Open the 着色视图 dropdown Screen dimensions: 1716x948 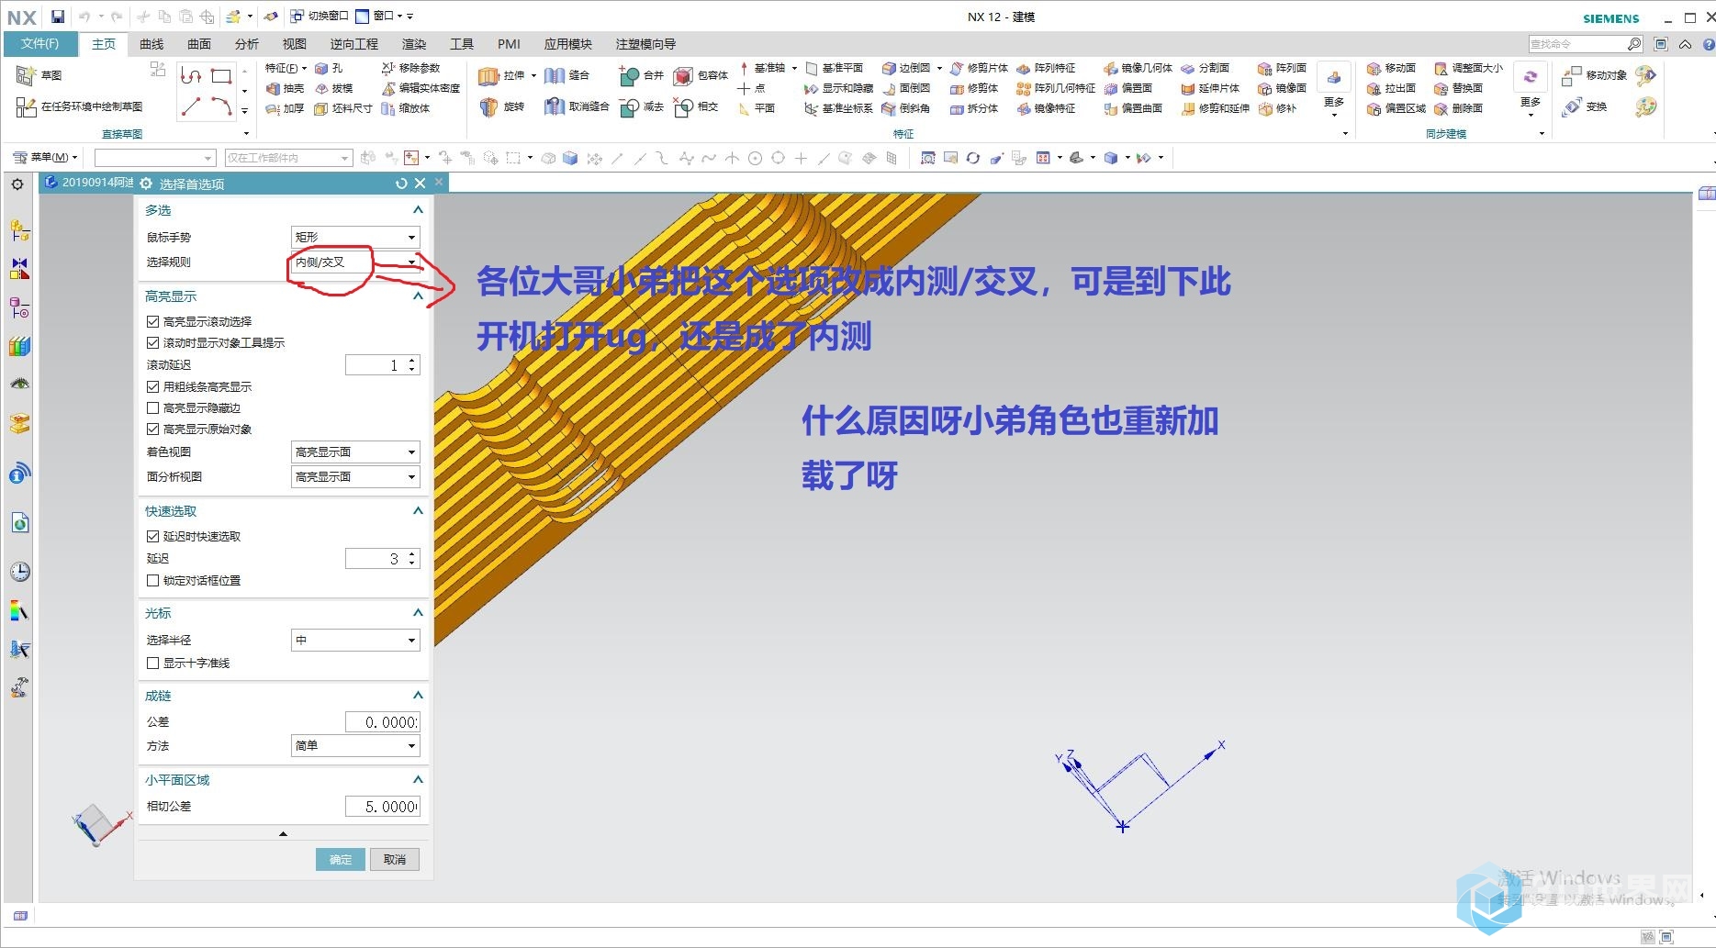355,452
